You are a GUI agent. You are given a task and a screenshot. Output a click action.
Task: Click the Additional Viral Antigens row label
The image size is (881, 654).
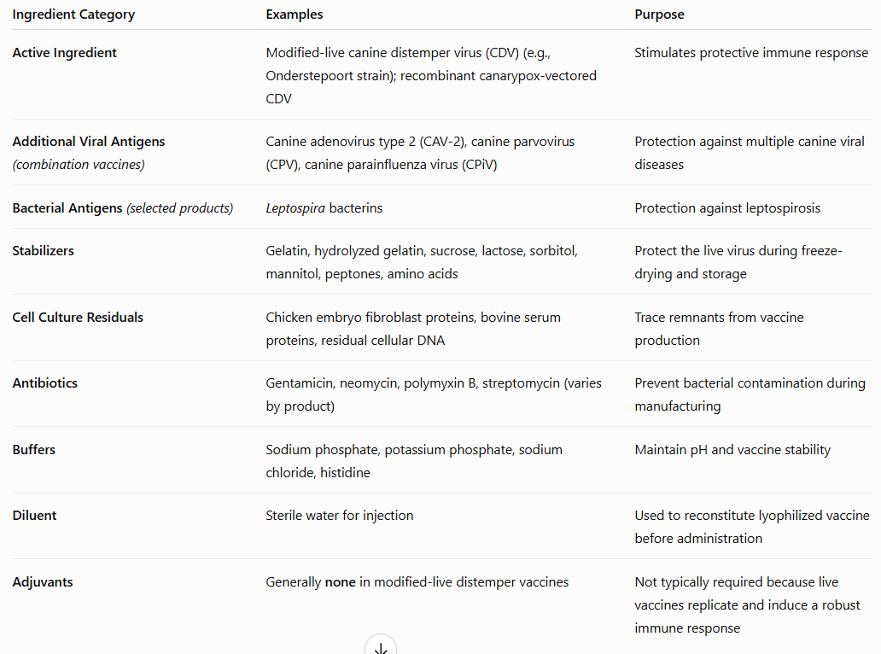(89, 142)
